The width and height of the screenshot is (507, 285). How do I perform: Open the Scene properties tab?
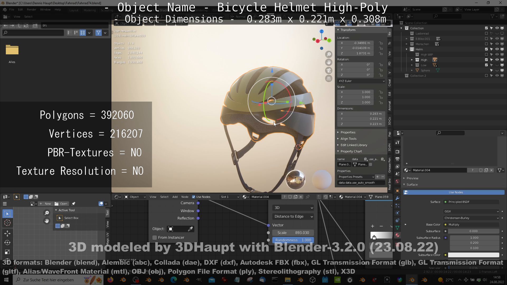click(397, 174)
